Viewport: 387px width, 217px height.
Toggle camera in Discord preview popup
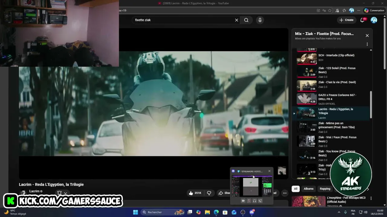[x=243, y=201]
